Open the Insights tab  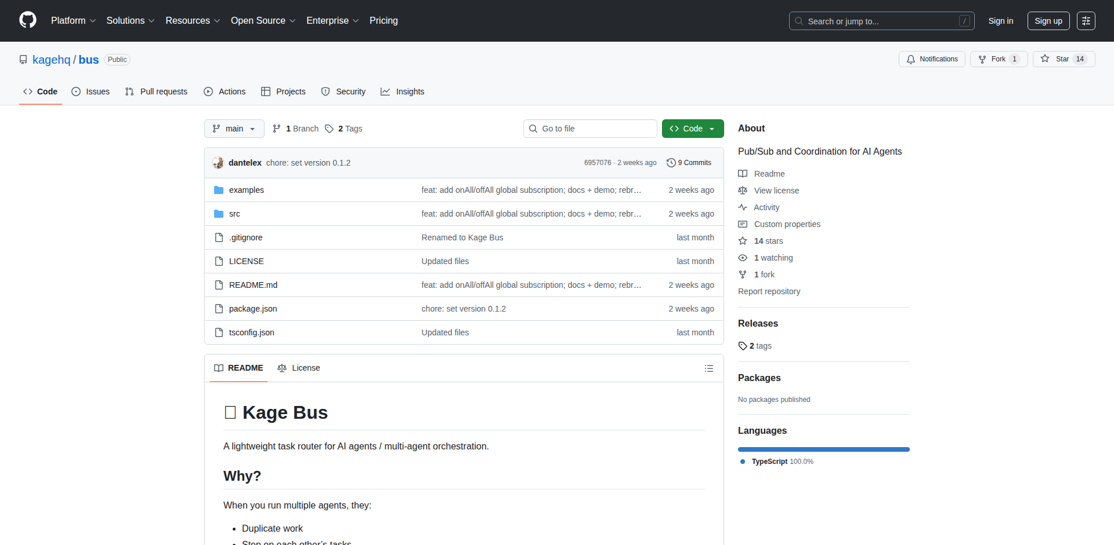click(x=402, y=92)
